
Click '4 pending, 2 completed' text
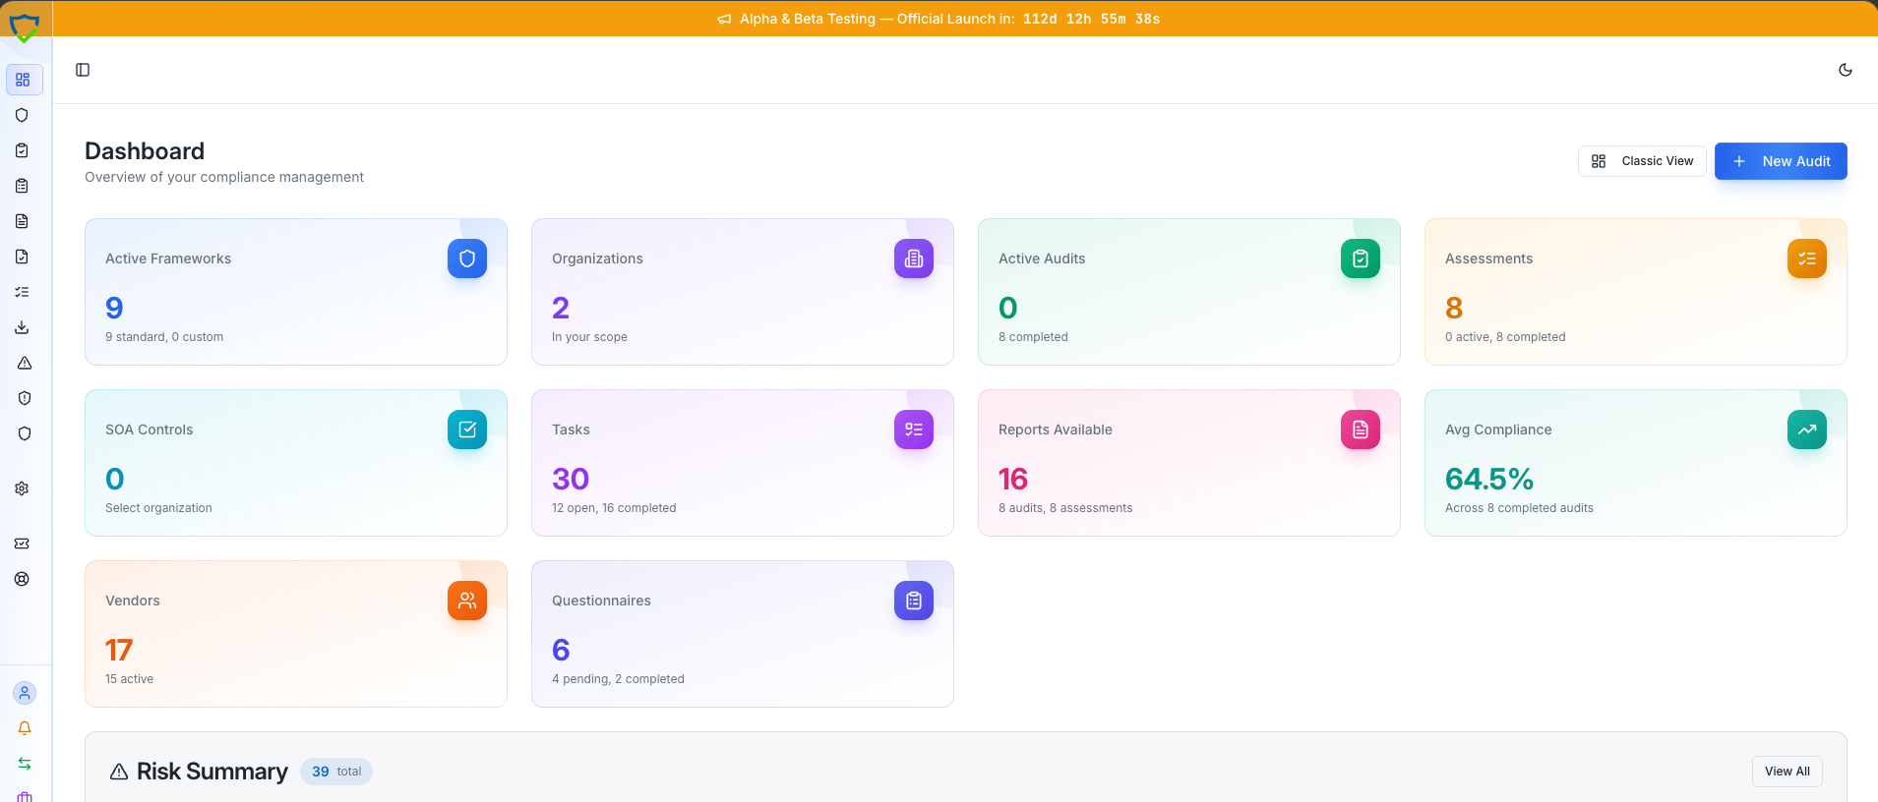tap(618, 679)
